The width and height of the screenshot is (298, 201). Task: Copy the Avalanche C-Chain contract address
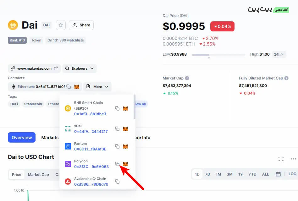pos(117,182)
